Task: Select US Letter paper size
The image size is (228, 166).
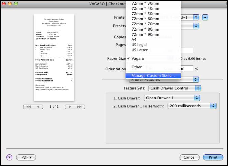Action: point(153,50)
